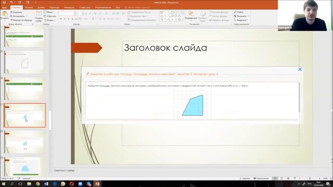Click Select (Выделить) in Editing group
Viewport: 333px width, 187px height.
[241, 20]
